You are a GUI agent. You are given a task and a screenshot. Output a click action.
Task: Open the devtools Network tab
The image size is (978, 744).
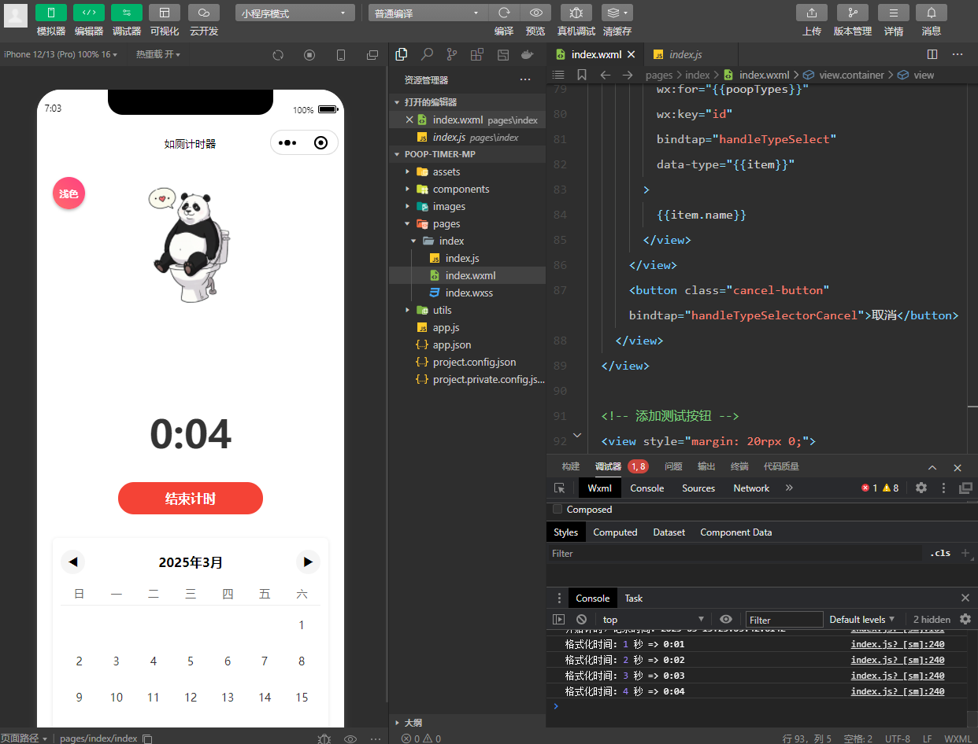click(751, 488)
